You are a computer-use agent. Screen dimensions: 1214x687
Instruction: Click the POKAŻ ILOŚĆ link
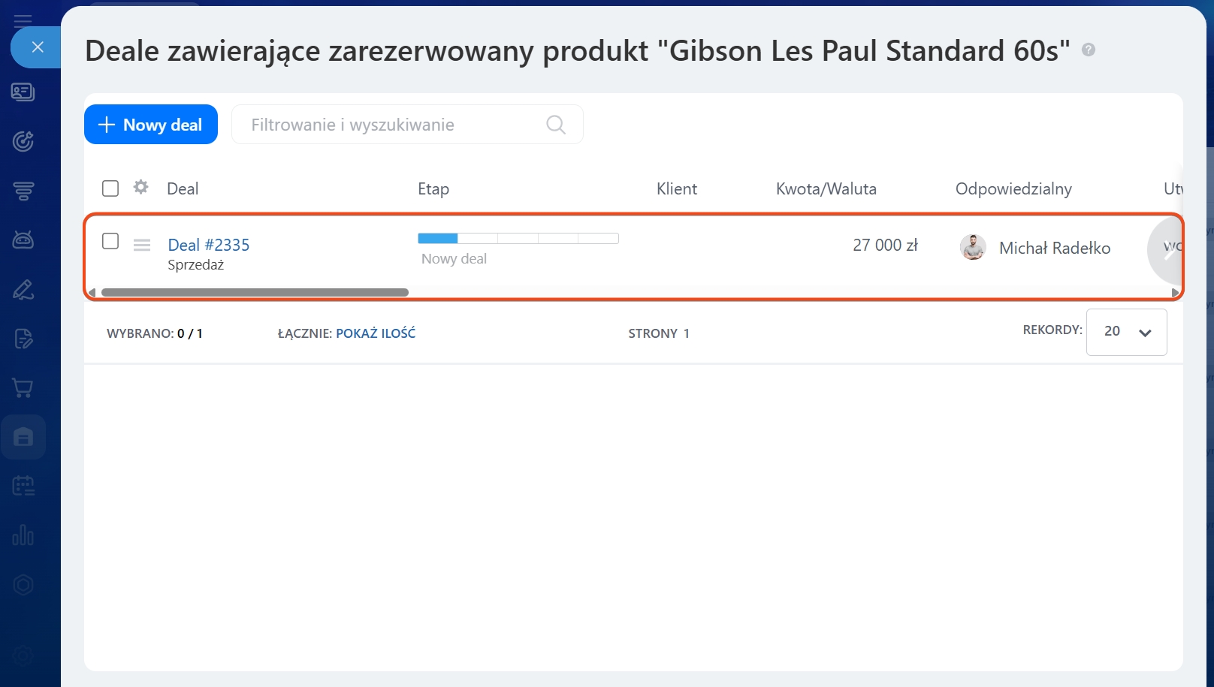pyautogui.click(x=376, y=333)
